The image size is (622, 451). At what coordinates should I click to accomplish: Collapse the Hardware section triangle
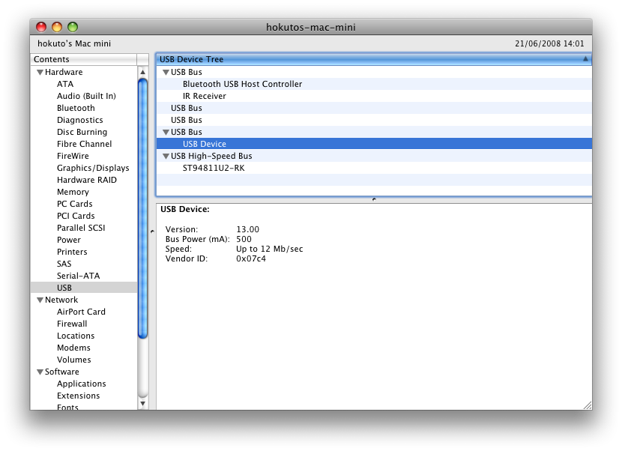point(40,72)
